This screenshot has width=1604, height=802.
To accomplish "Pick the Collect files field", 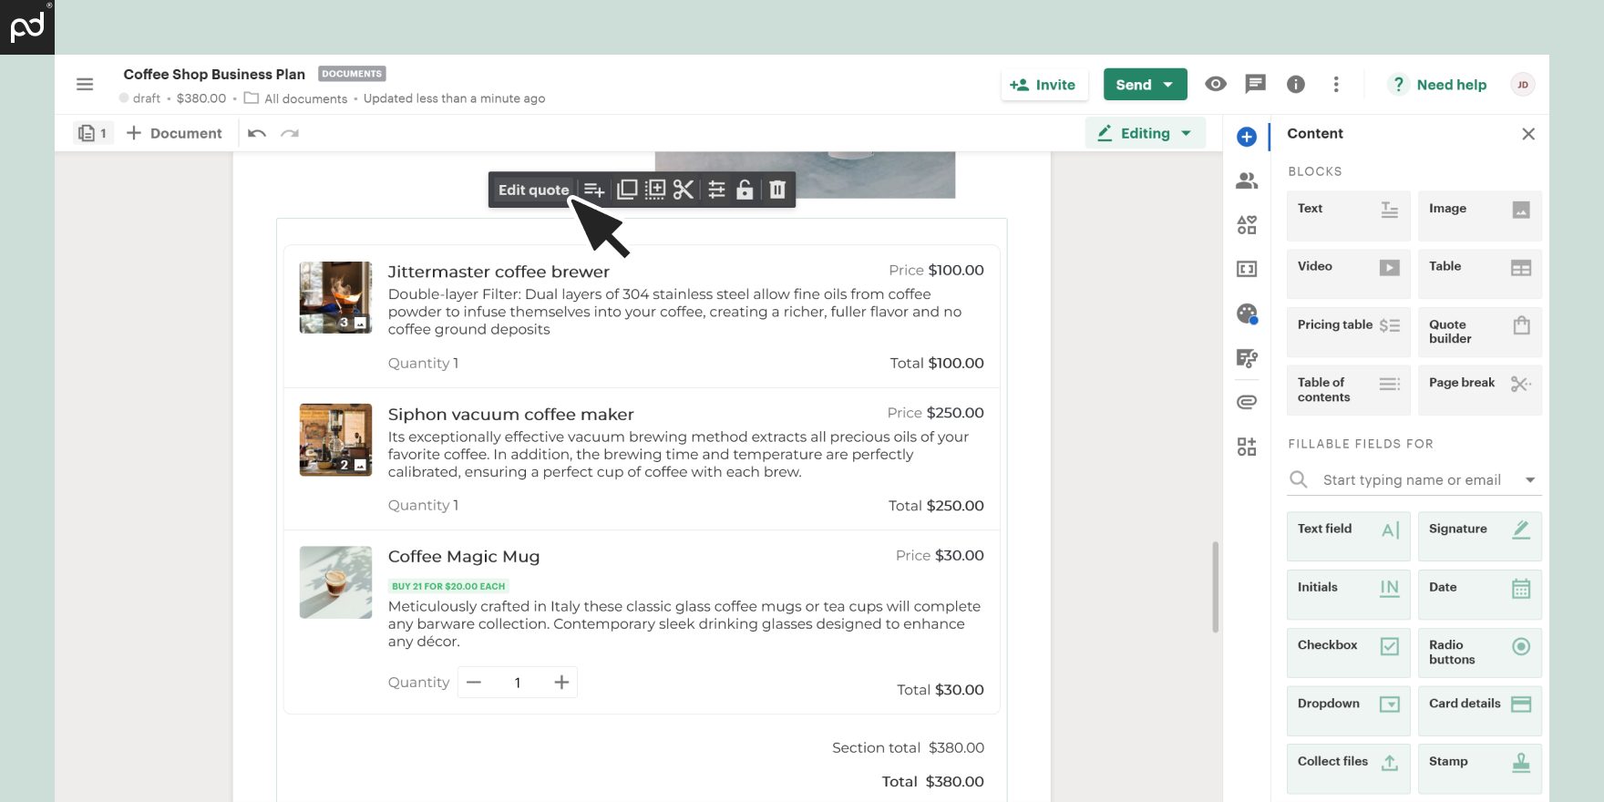I will tap(1348, 768).
